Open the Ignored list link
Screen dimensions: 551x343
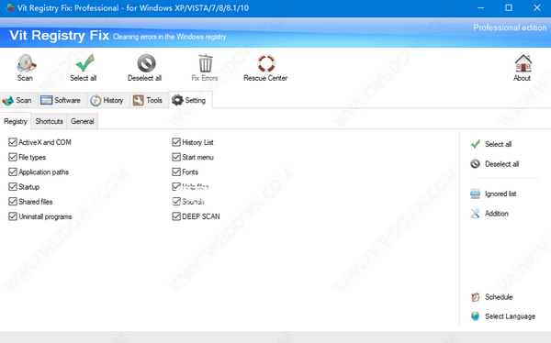500,194
